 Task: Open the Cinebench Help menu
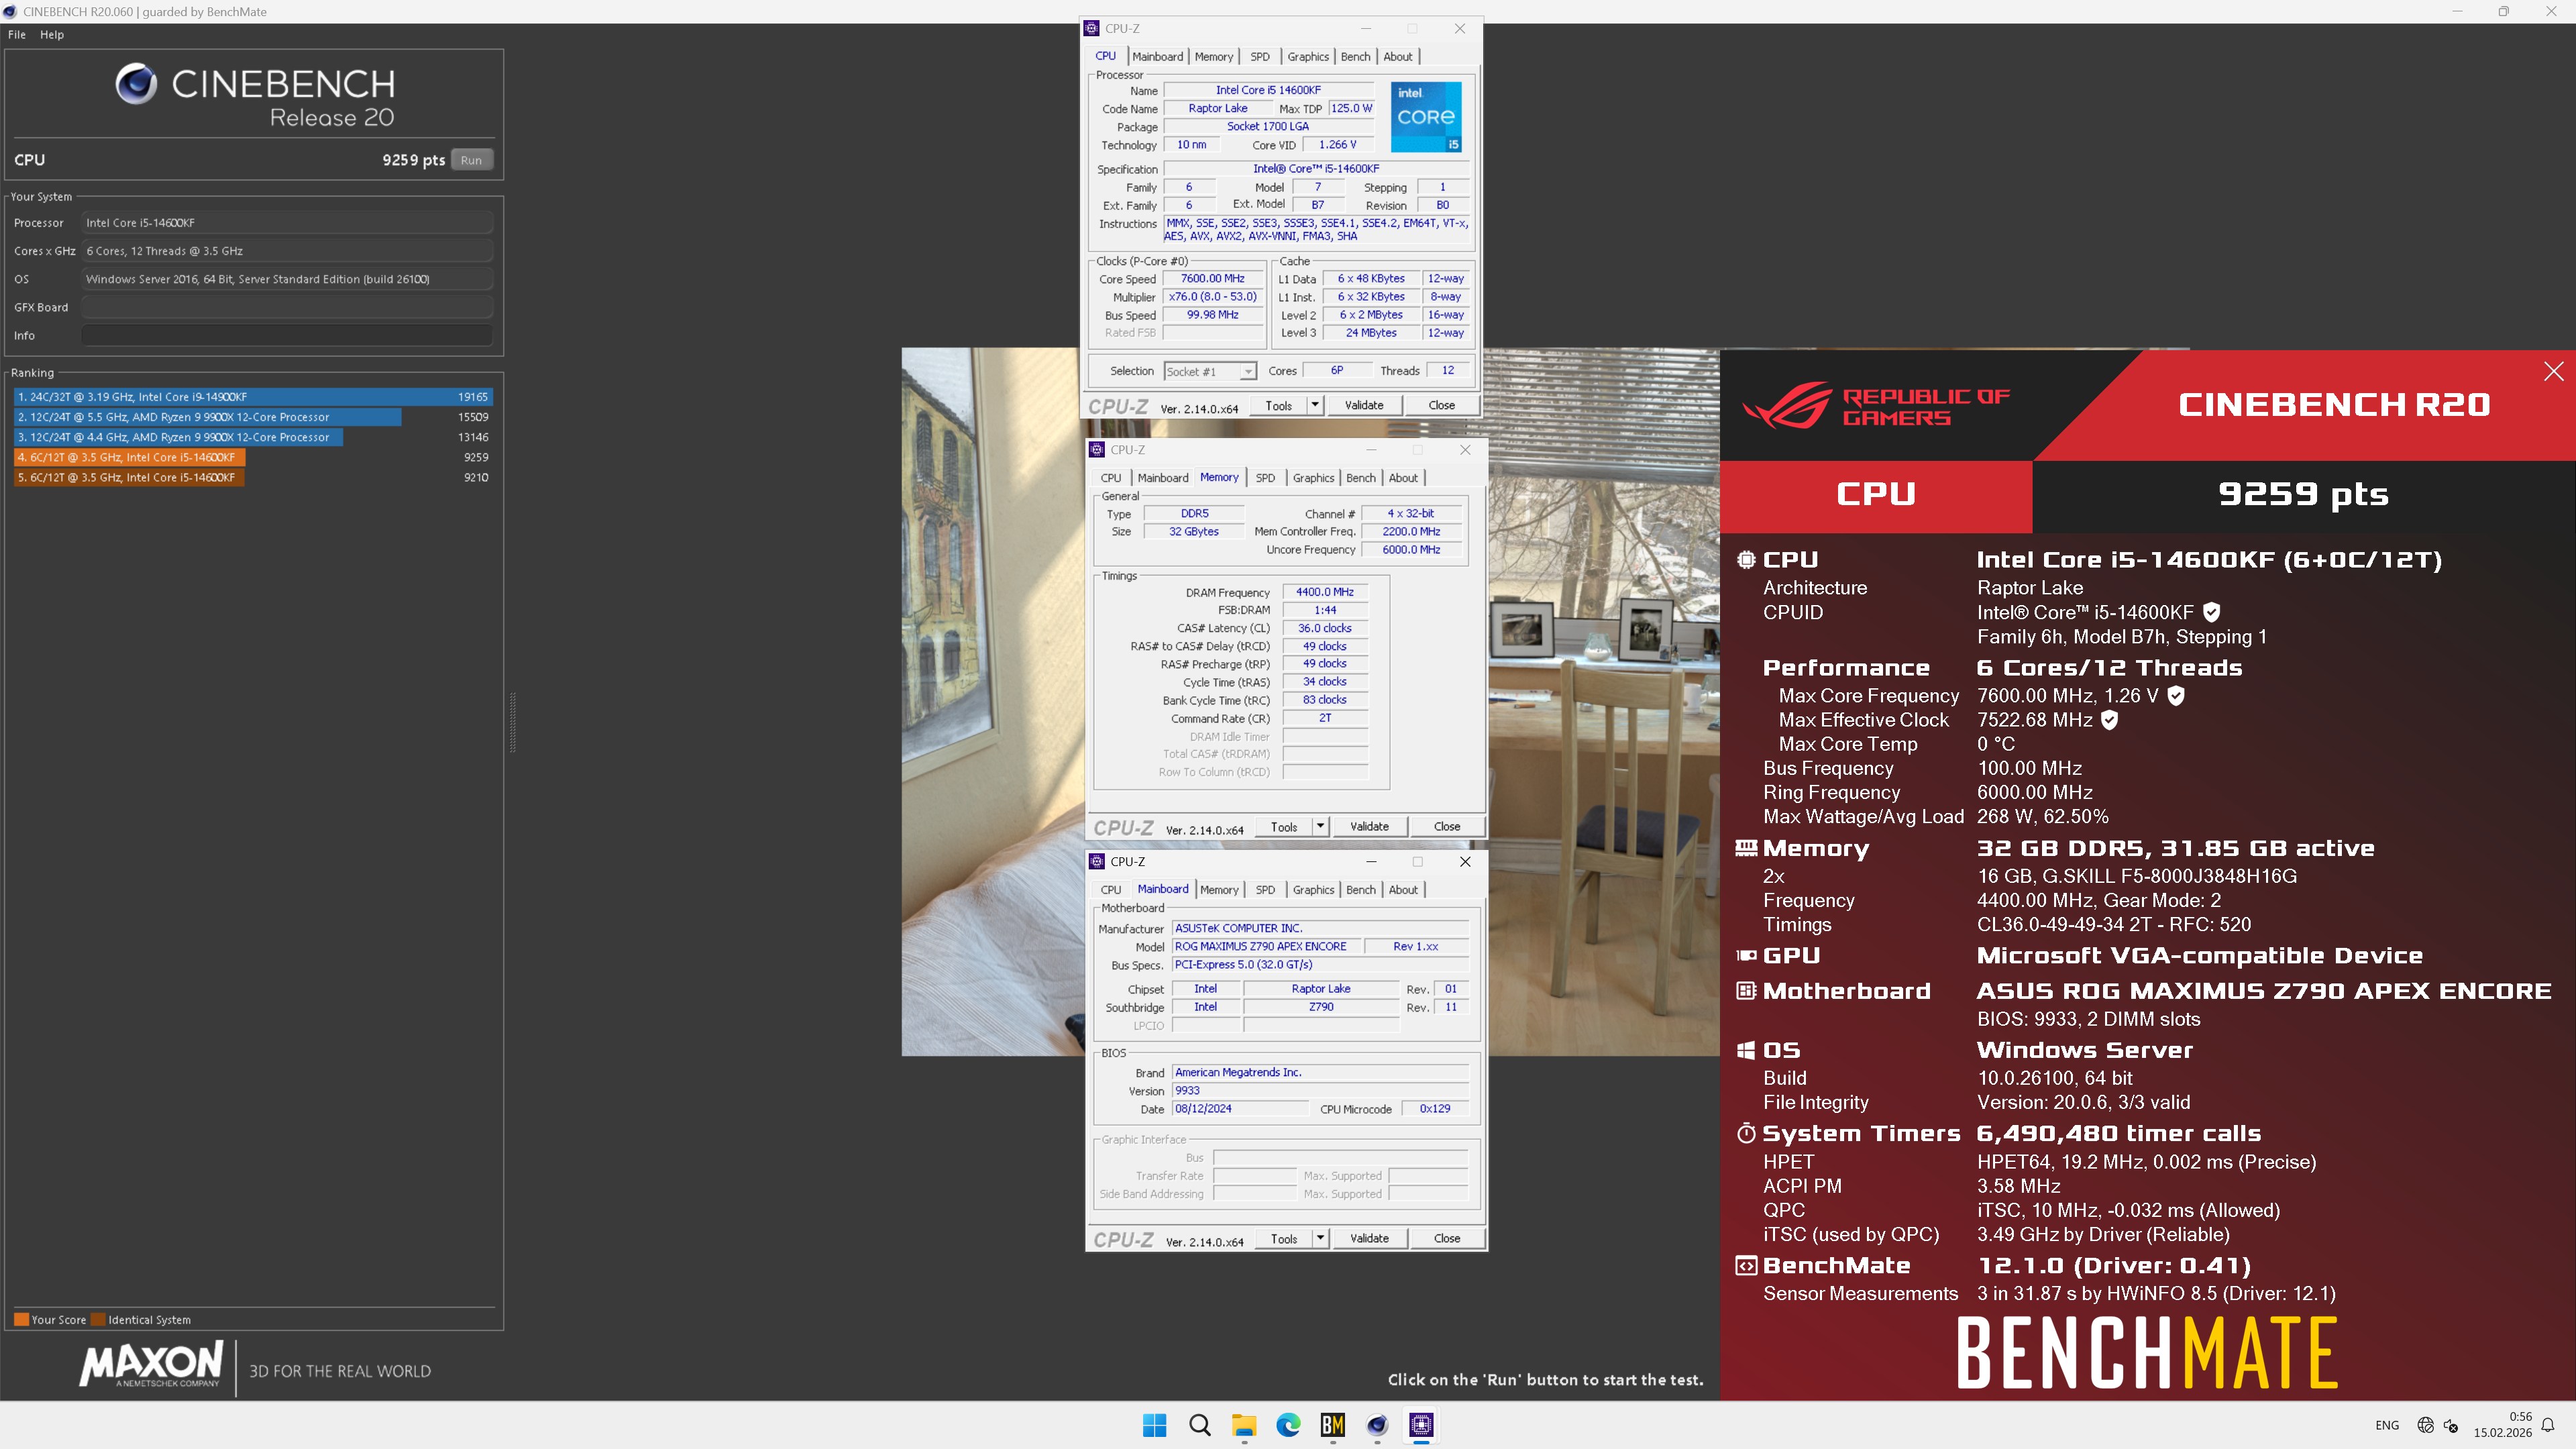point(52,34)
